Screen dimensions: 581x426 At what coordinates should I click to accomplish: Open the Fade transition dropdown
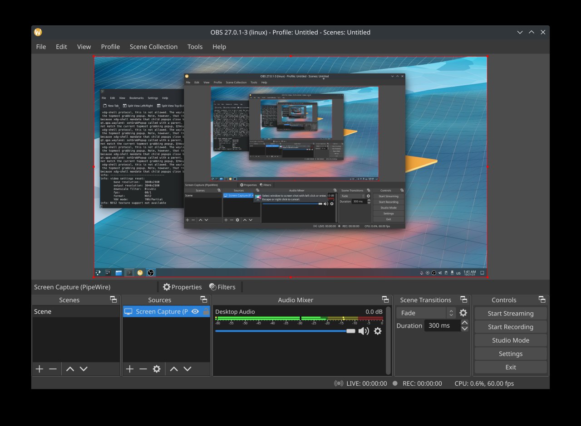[426, 313]
